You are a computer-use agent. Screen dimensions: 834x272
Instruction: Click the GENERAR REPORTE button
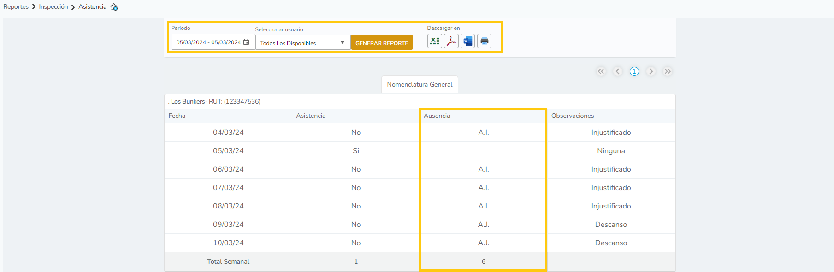pyautogui.click(x=382, y=43)
